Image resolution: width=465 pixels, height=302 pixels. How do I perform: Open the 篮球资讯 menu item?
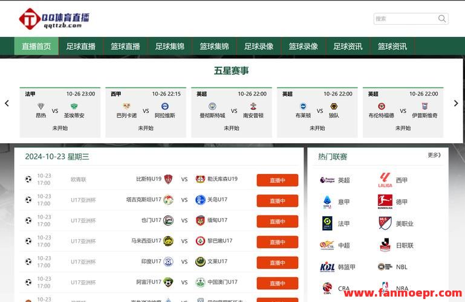click(x=392, y=46)
